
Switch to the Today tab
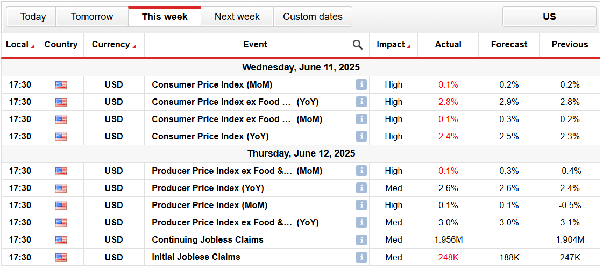pos(33,17)
